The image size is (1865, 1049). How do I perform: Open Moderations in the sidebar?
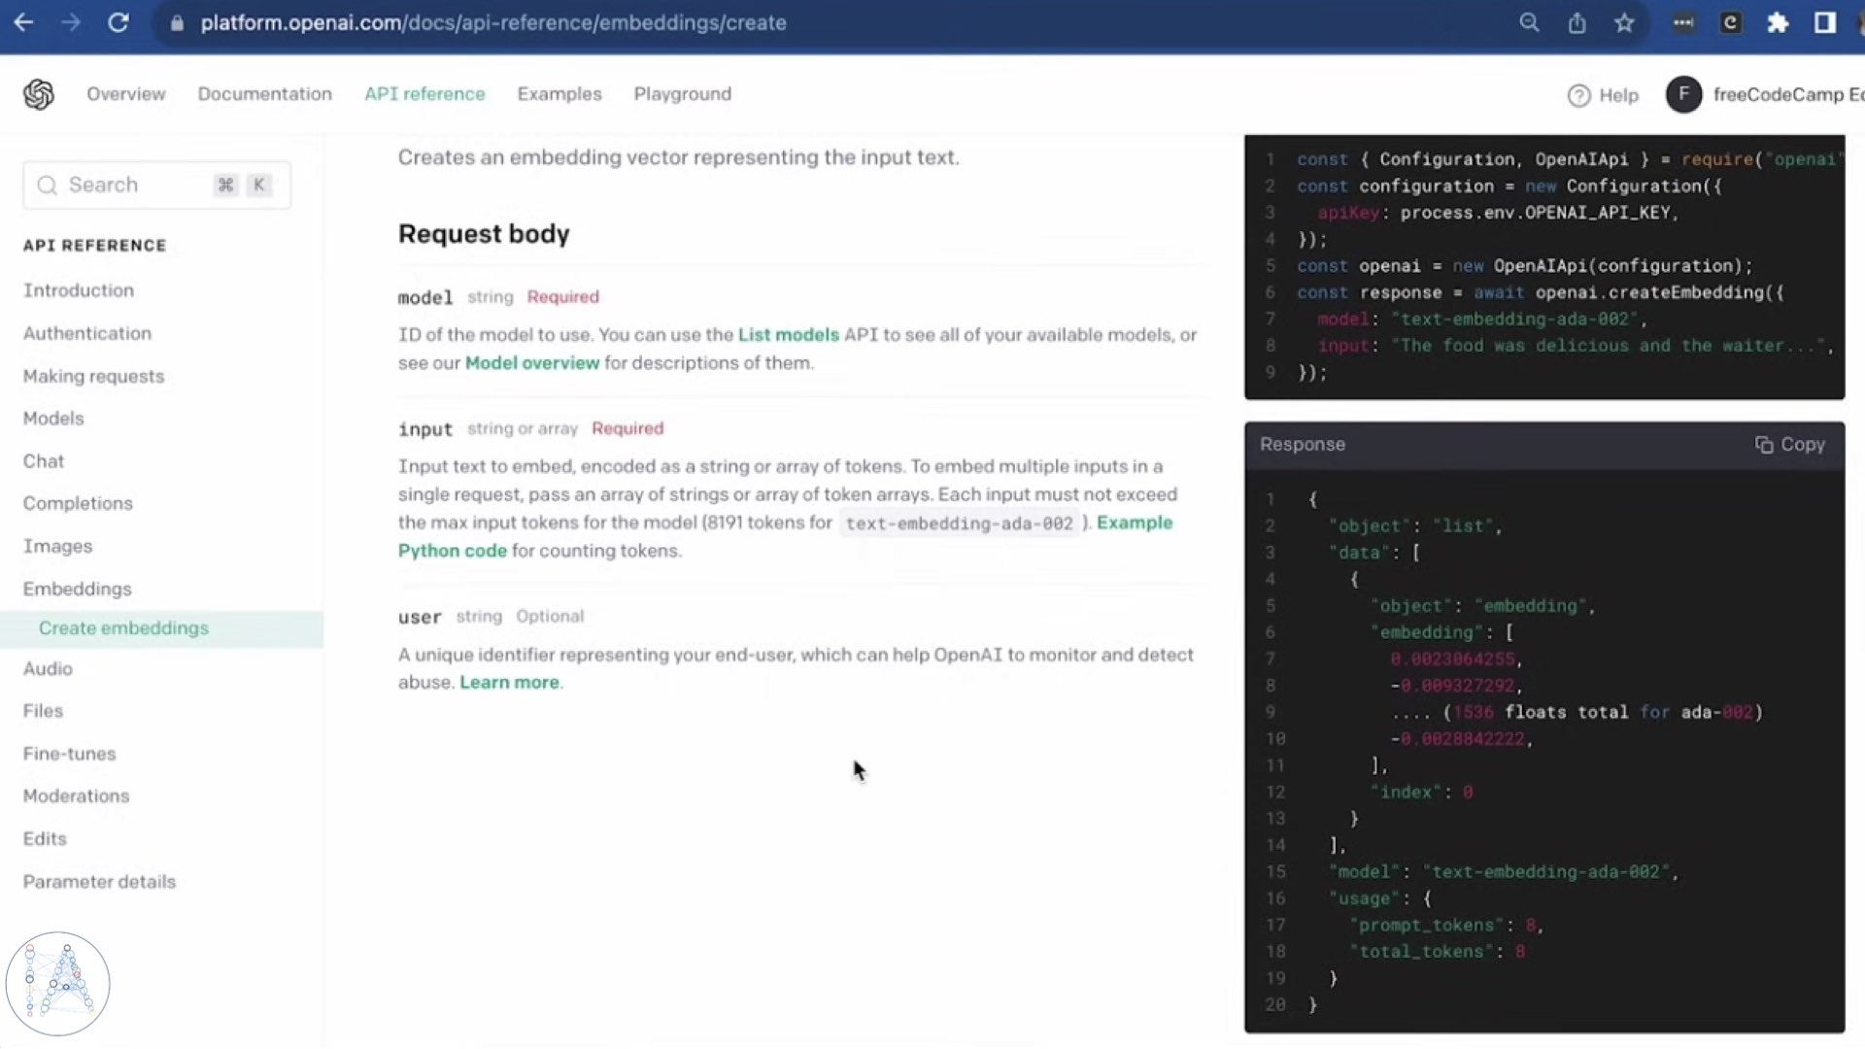click(x=77, y=795)
